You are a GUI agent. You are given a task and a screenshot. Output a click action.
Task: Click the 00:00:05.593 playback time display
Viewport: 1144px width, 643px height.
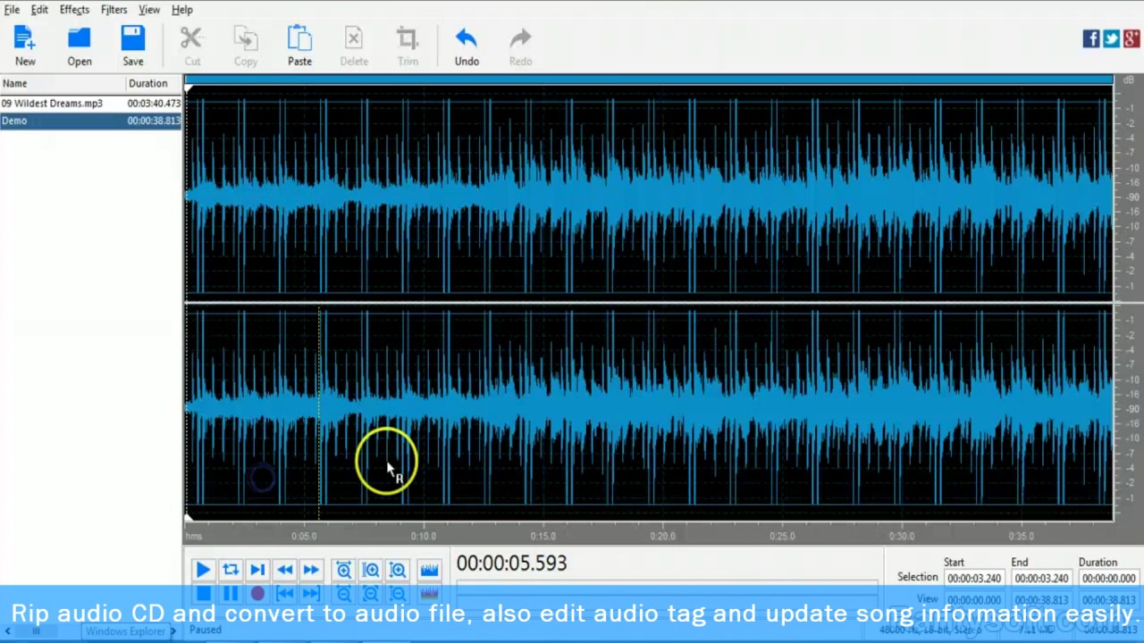pos(511,564)
